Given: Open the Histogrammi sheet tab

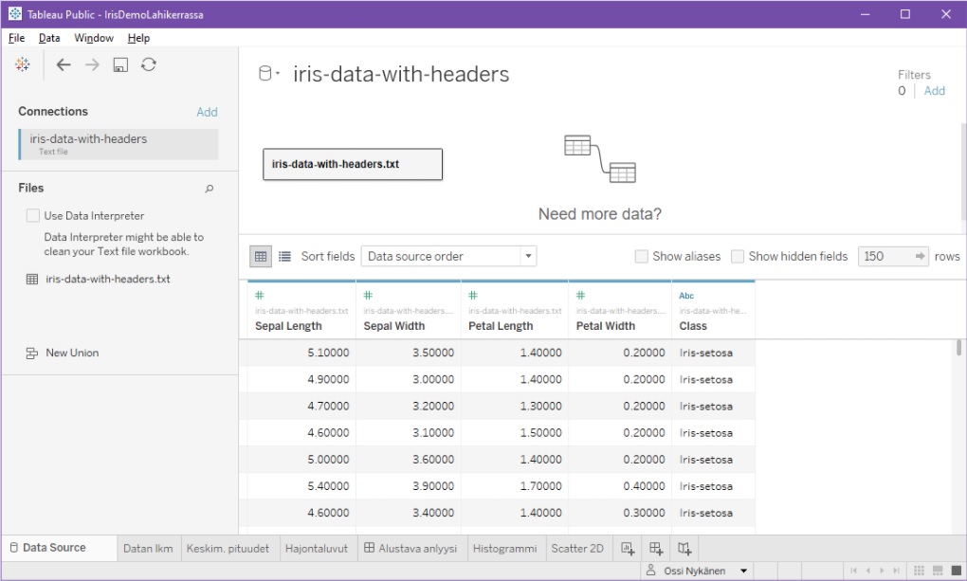Looking at the screenshot, I should (x=504, y=549).
